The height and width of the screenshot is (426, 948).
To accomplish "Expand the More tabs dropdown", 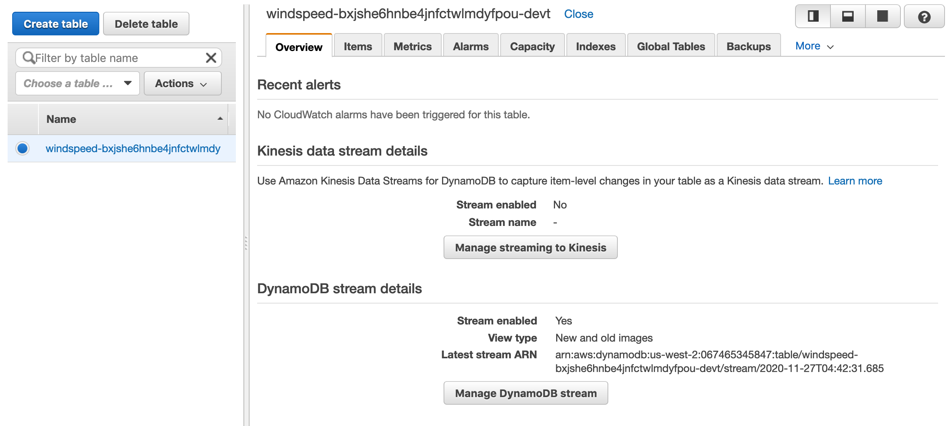I will tap(814, 46).
